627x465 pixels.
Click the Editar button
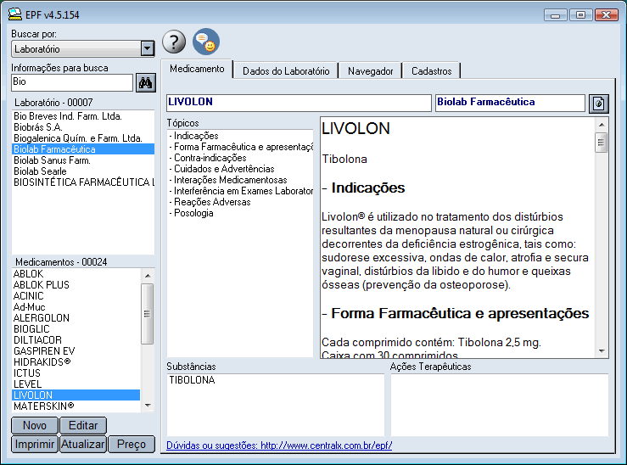[x=83, y=425]
